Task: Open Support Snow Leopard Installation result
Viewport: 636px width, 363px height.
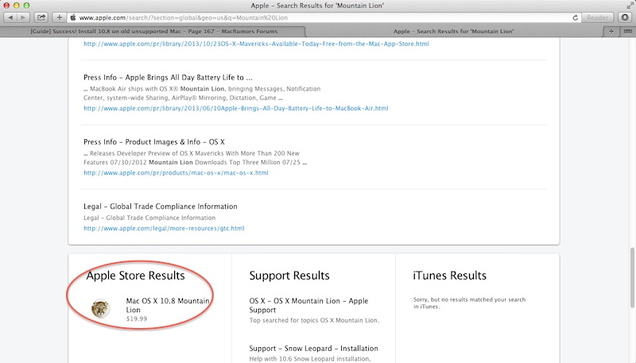Action: point(313,349)
